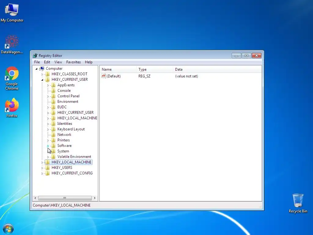Expand the AppEvents key
This screenshot has height=235, width=313.
click(48, 85)
